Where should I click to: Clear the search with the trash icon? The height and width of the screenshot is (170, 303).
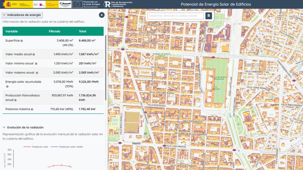[x=209, y=16]
